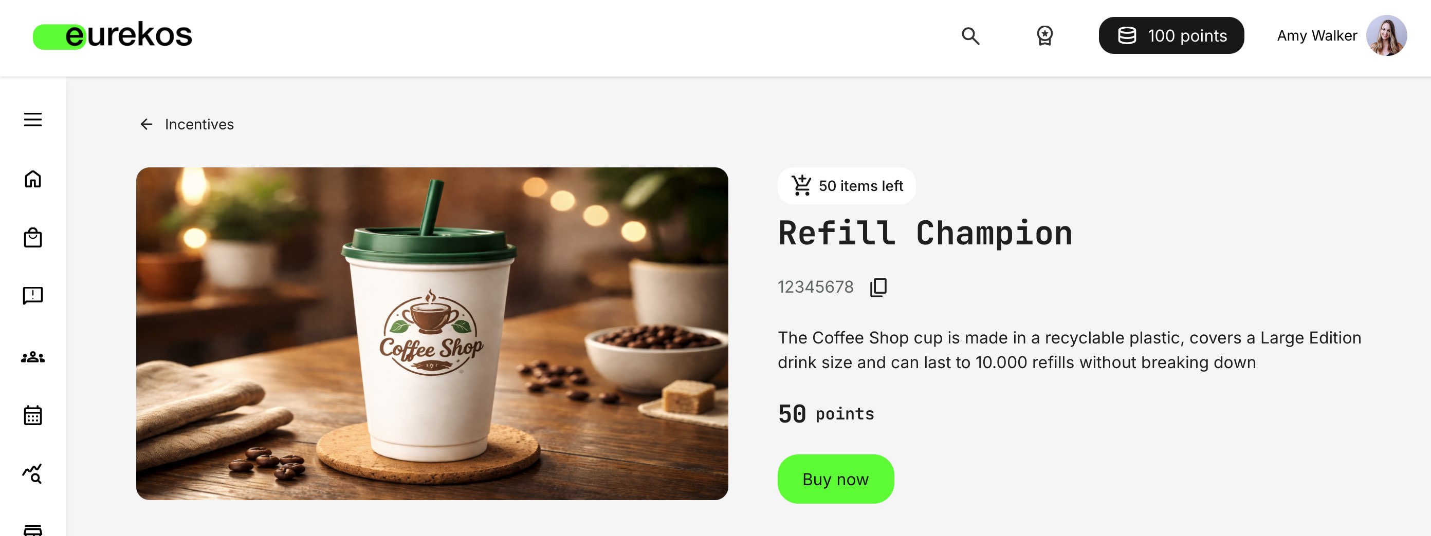Copy the product code 12345678
Viewport: 1431px width, 536px height.
878,287
